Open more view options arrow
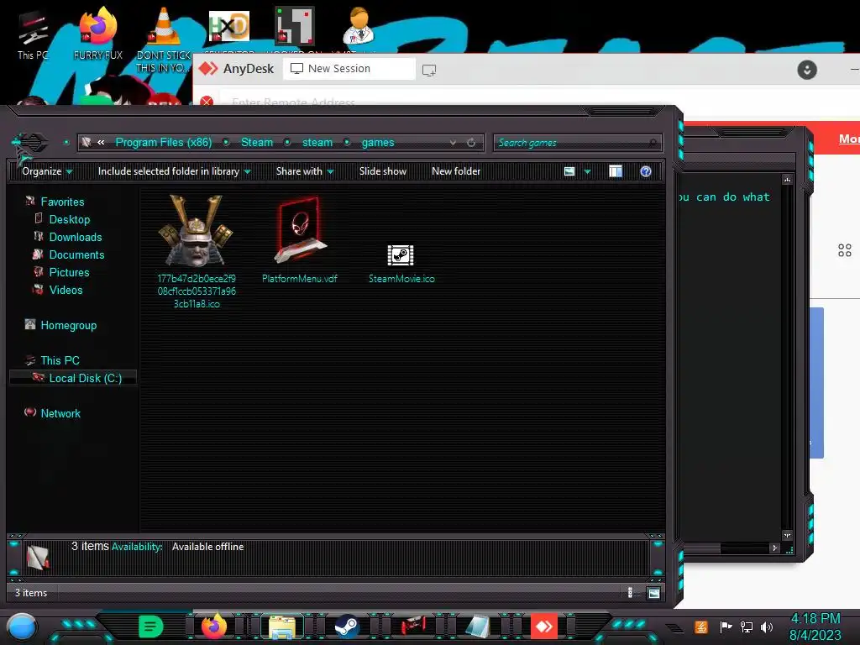Image resolution: width=860 pixels, height=645 pixels. (x=587, y=171)
